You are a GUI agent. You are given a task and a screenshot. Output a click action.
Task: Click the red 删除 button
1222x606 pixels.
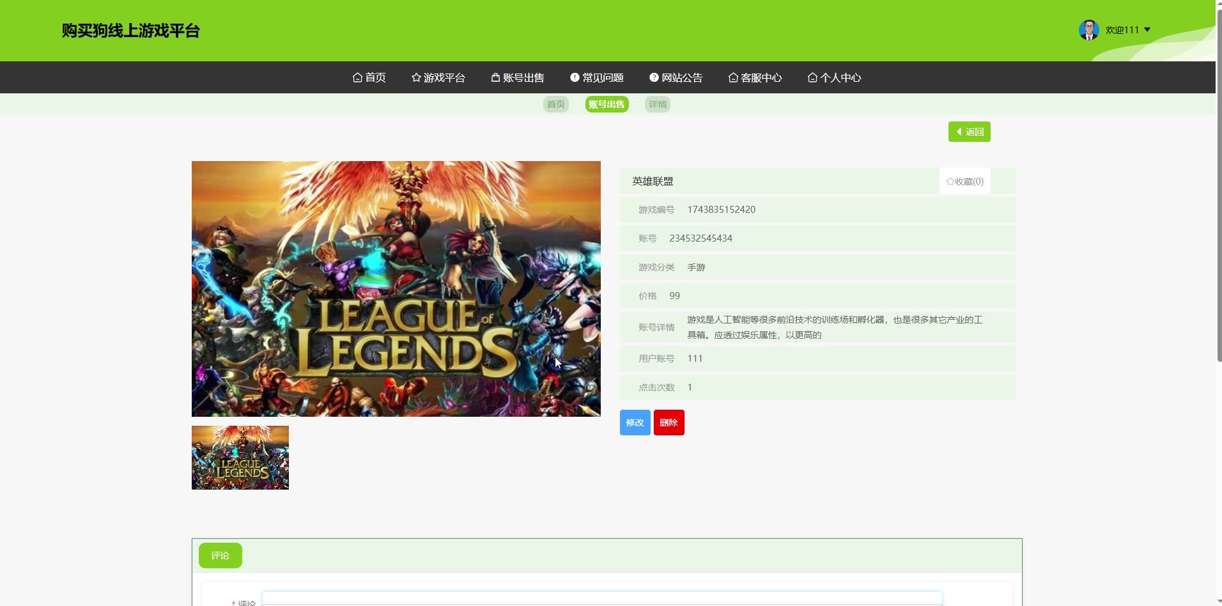click(x=669, y=423)
